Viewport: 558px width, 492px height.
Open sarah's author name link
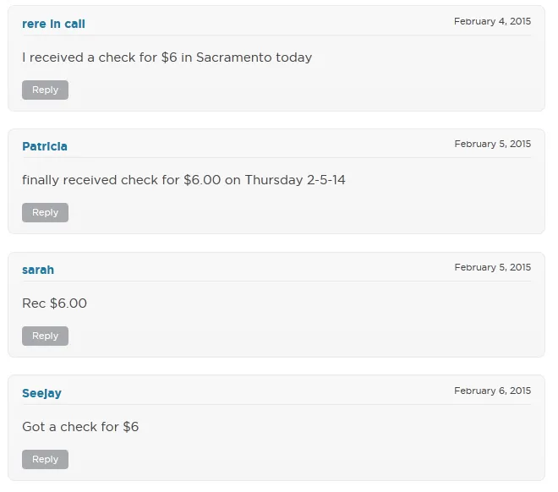(38, 270)
